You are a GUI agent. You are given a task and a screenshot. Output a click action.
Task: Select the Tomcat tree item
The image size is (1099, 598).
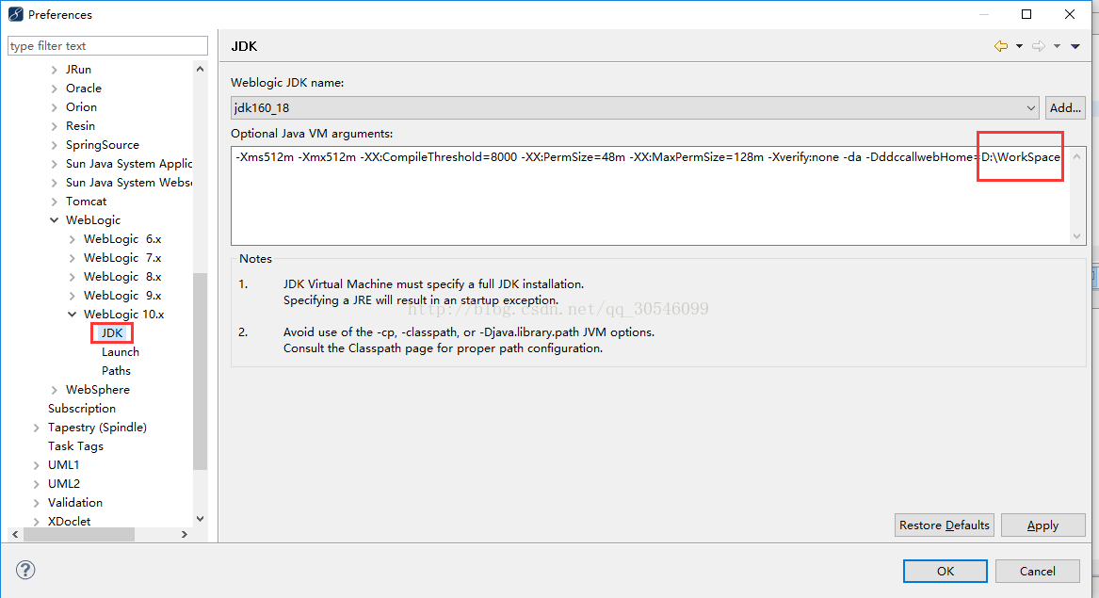click(x=87, y=202)
